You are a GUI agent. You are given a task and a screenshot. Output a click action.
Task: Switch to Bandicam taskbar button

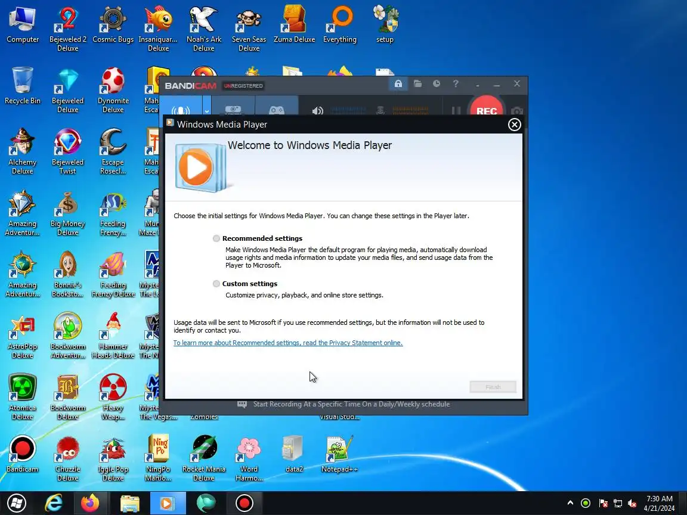tap(245, 503)
